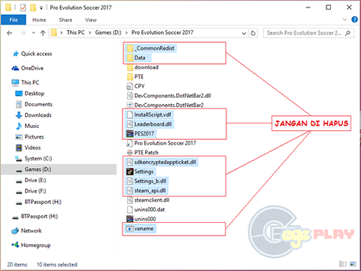Switch to details view layout

343,264
